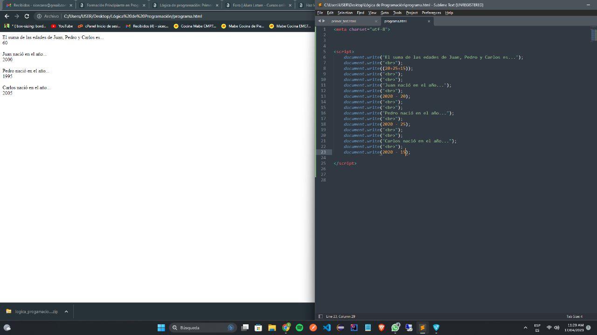Open the box-sizing: bord... bookmark
Image resolution: width=597 pixels, height=335 pixels.
pos(25,26)
